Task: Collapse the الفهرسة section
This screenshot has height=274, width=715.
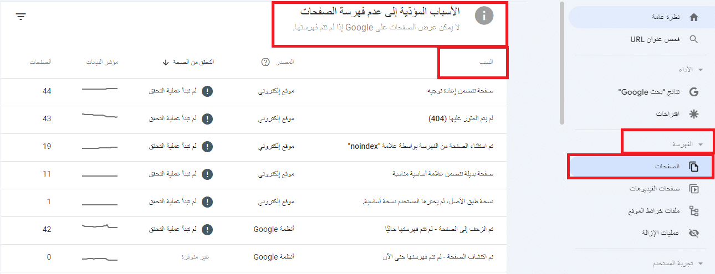Action: tap(701, 144)
